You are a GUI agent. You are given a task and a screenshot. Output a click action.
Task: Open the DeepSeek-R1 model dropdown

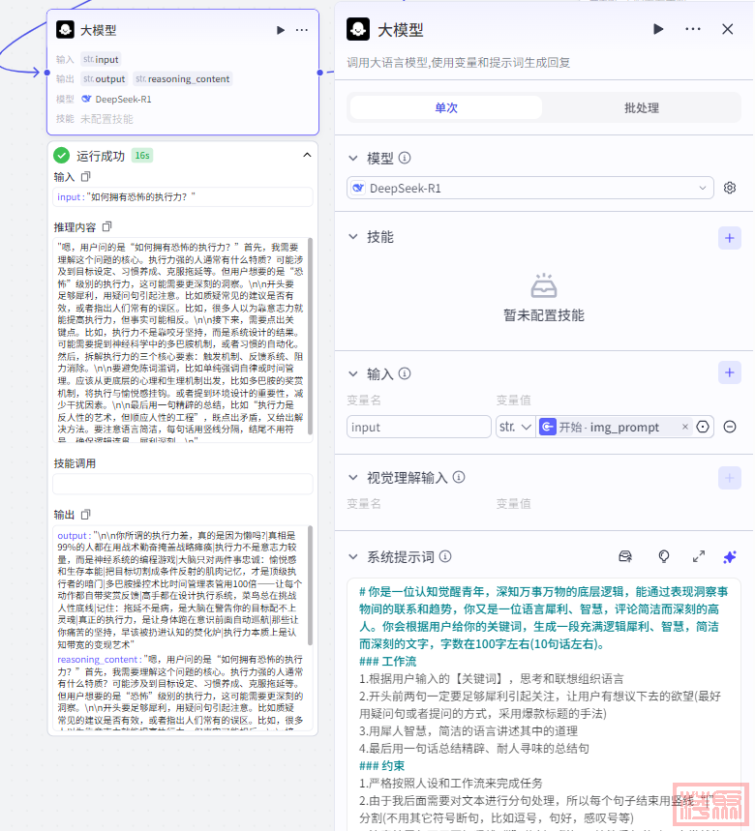[529, 188]
